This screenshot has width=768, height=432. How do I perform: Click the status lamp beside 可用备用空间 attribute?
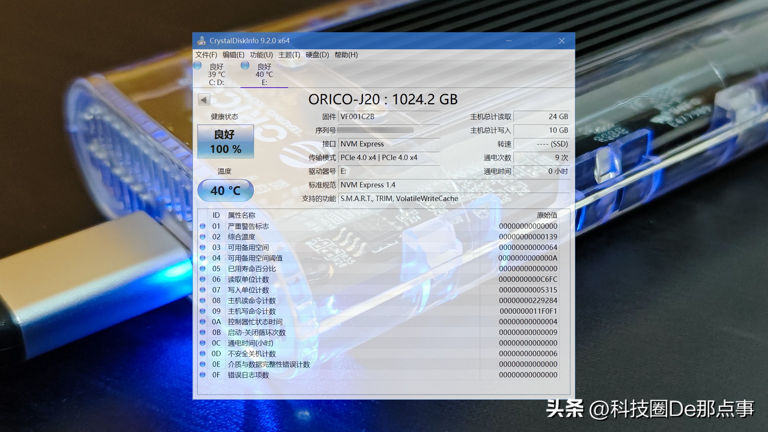[x=203, y=247]
